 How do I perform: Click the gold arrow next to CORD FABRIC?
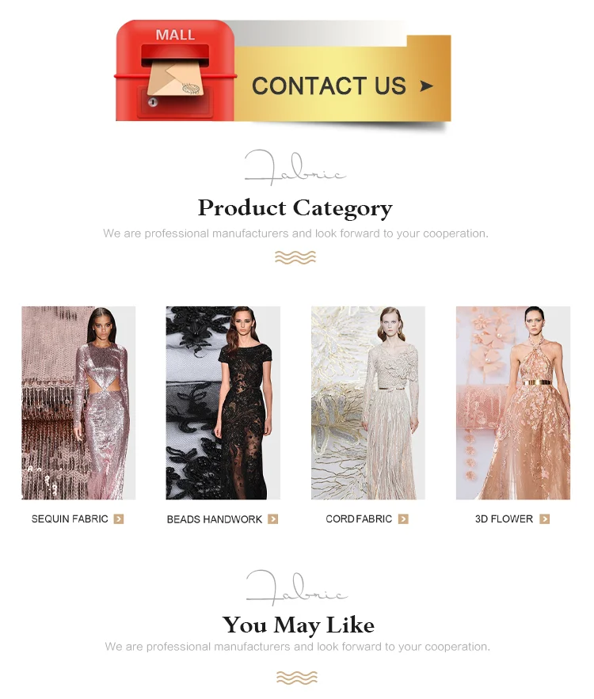tap(403, 519)
